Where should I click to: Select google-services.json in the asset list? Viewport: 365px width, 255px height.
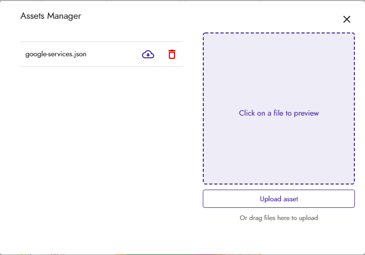tap(56, 54)
